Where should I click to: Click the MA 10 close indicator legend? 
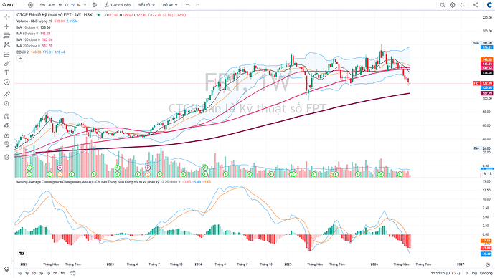[27, 27]
